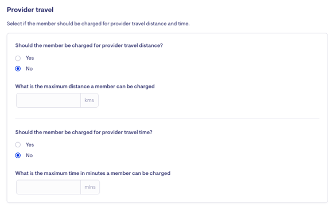Click the Yes label text under travel distance

[x=30, y=58]
